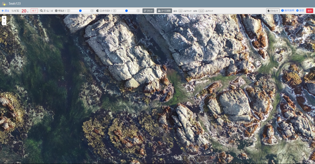Click the brightness decrease key box
The width and height of the screenshot is (315, 164).
tap(69, 11)
